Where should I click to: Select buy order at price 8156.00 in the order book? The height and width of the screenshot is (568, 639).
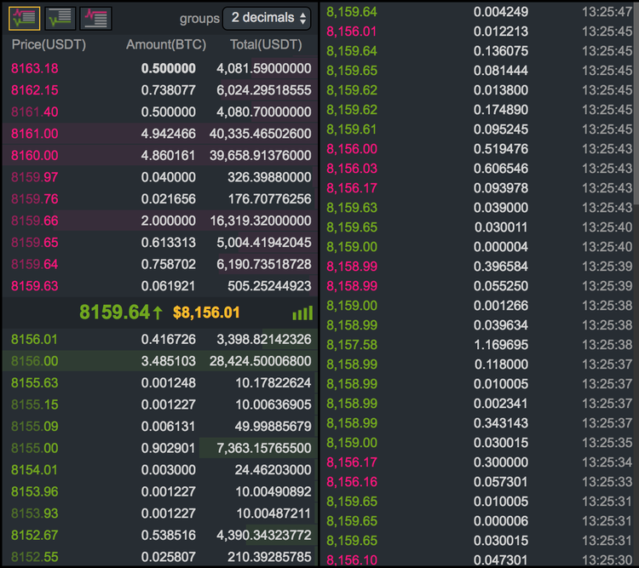pyautogui.click(x=160, y=361)
